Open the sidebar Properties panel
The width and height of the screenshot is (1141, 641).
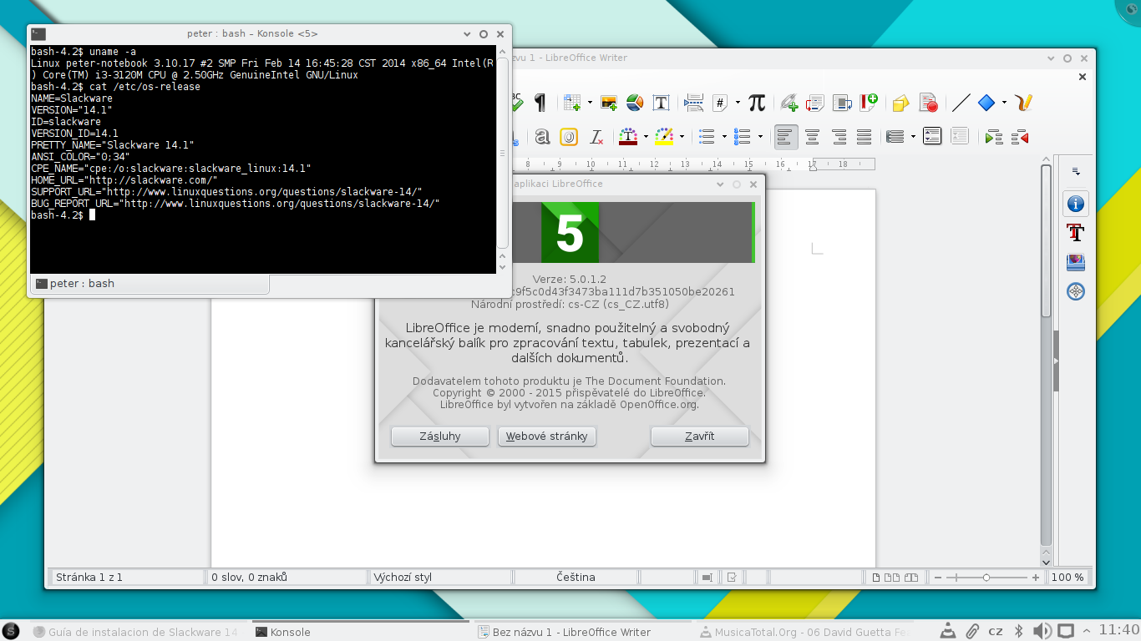pos(1076,204)
